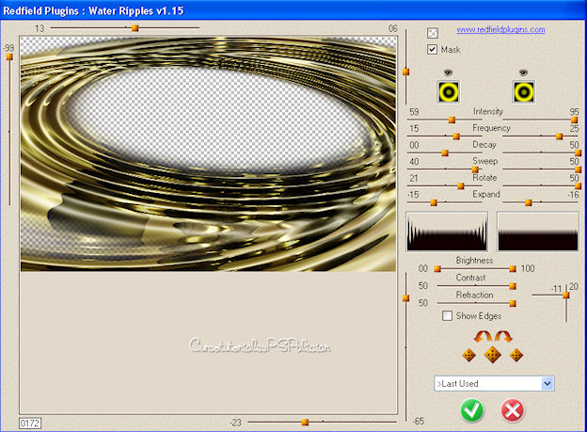587x432 pixels.
Task: Click the right random dice icon
Action: 516,355
